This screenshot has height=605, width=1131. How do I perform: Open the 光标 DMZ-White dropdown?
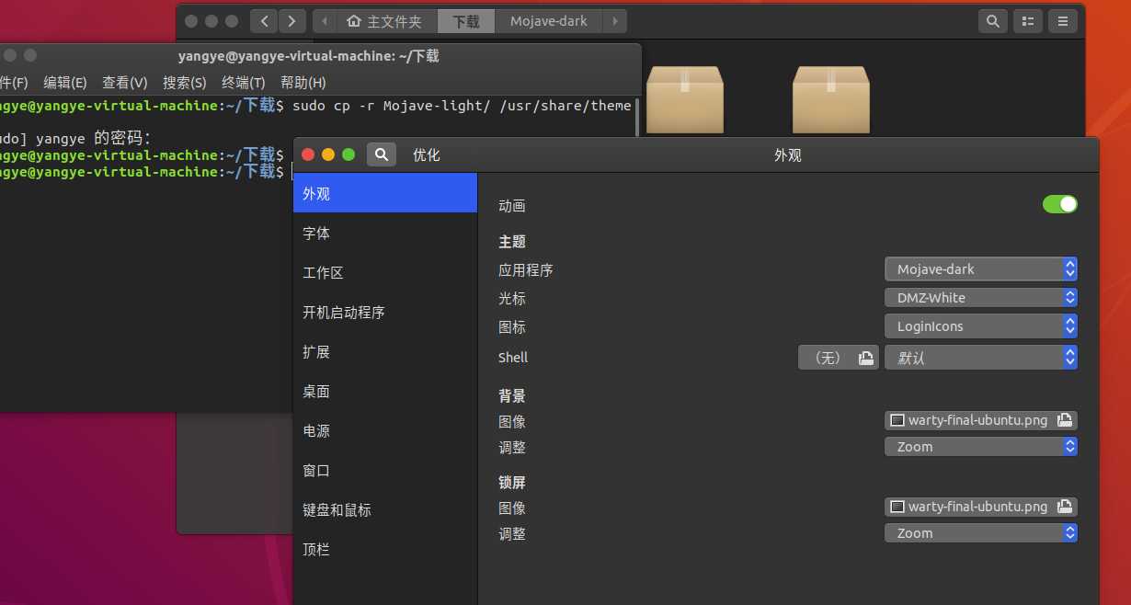pyautogui.click(x=981, y=297)
